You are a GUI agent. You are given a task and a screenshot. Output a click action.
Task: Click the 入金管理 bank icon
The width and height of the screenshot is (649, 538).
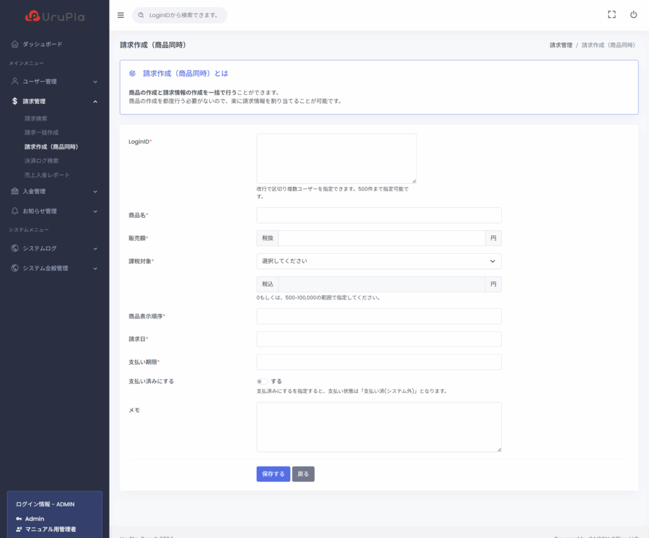click(x=15, y=191)
